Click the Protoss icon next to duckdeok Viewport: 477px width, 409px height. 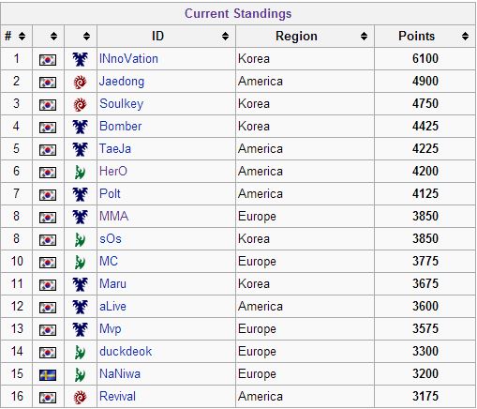coord(80,352)
